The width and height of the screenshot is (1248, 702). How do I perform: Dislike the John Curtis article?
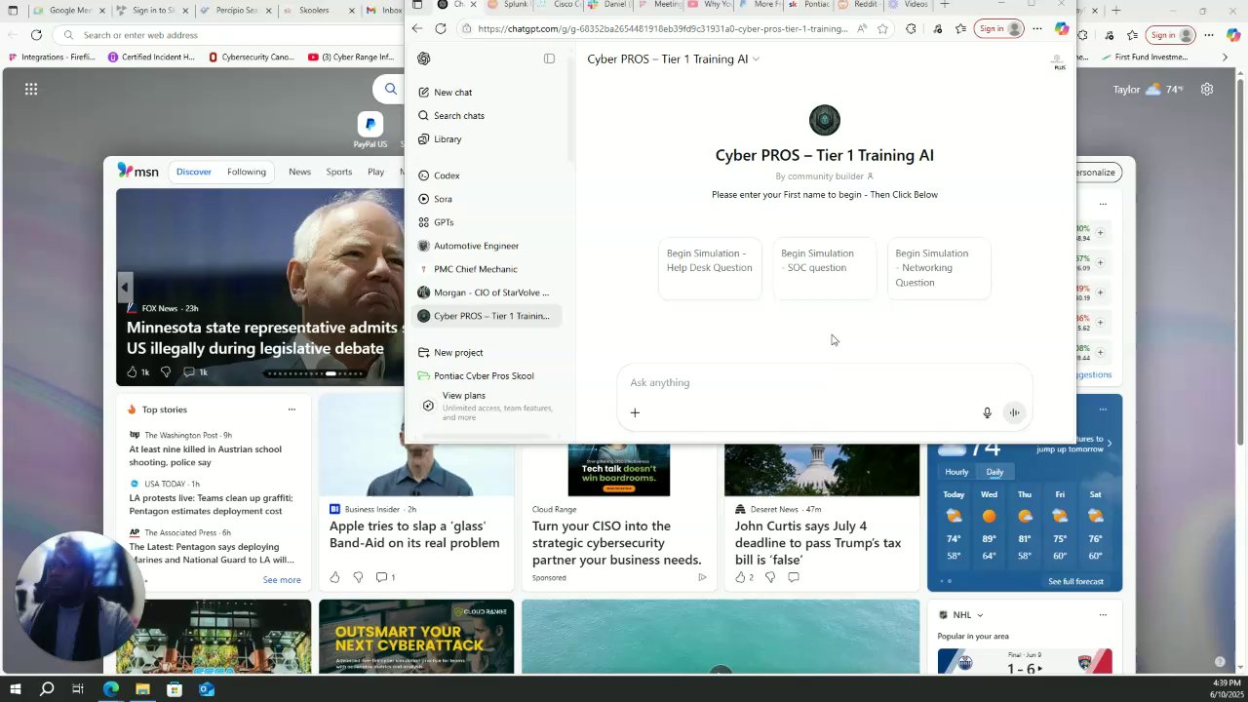tap(770, 577)
